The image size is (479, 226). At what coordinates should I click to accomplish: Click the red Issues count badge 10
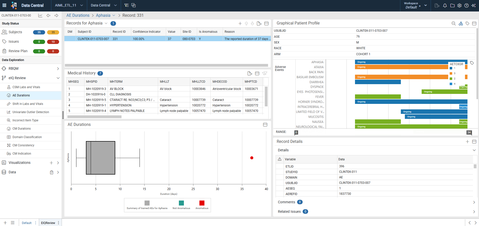pos(53,42)
